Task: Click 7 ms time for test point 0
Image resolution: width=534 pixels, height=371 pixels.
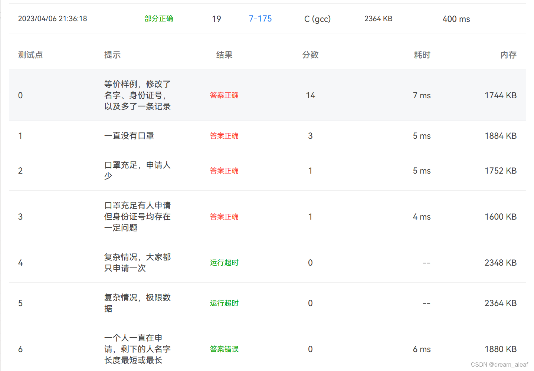Action: (x=422, y=95)
